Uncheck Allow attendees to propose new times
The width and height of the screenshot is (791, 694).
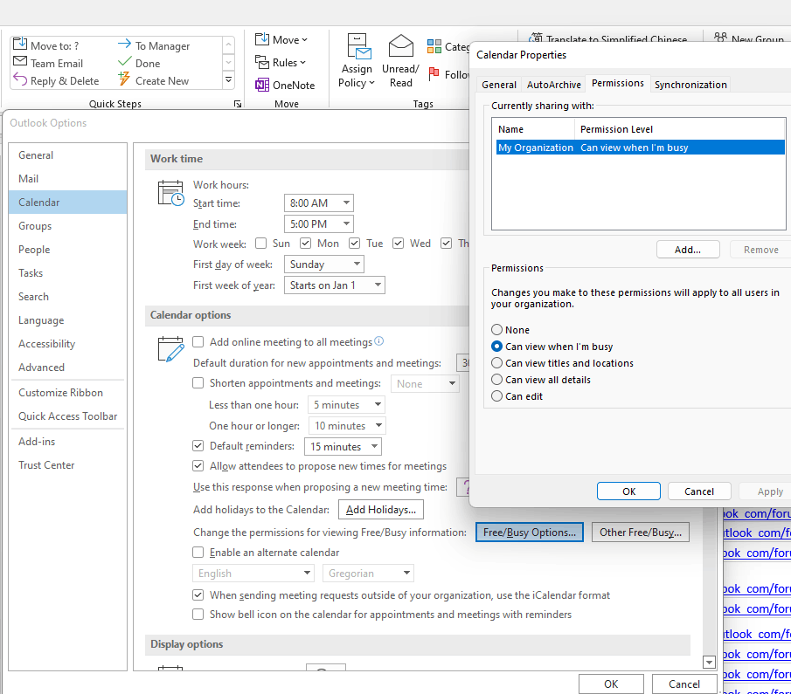tap(198, 465)
